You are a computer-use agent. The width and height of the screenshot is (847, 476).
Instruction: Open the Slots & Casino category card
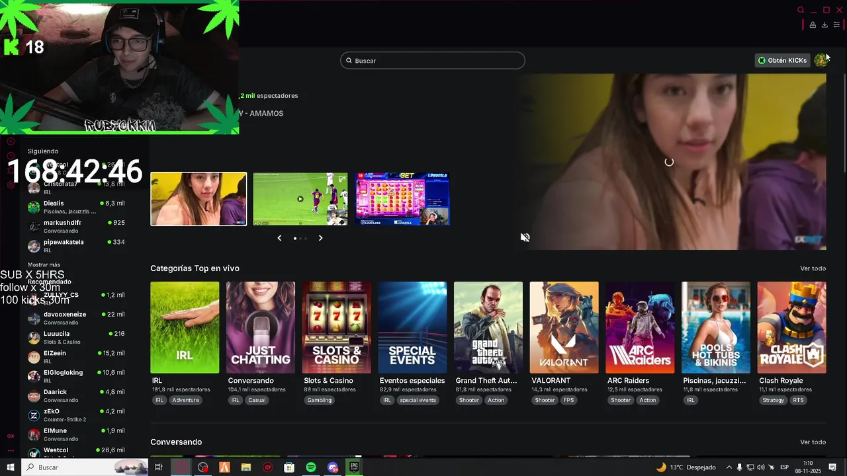point(337,327)
